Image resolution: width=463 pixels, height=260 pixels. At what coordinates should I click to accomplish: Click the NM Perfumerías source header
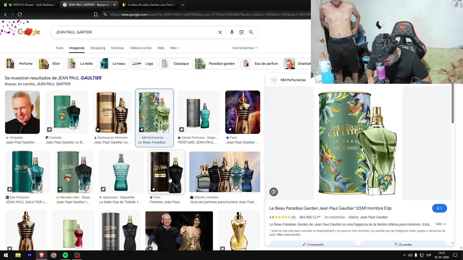pyautogui.click(x=288, y=80)
